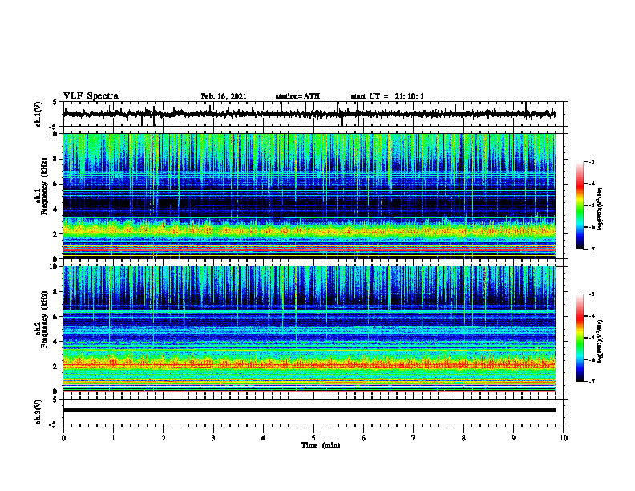Click time axis tick label "1"
Image resolution: width=635 pixels, height=491 pixels.
[x=113, y=438]
